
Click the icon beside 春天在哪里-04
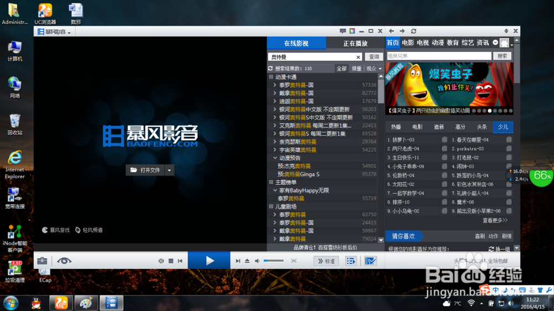(509, 140)
